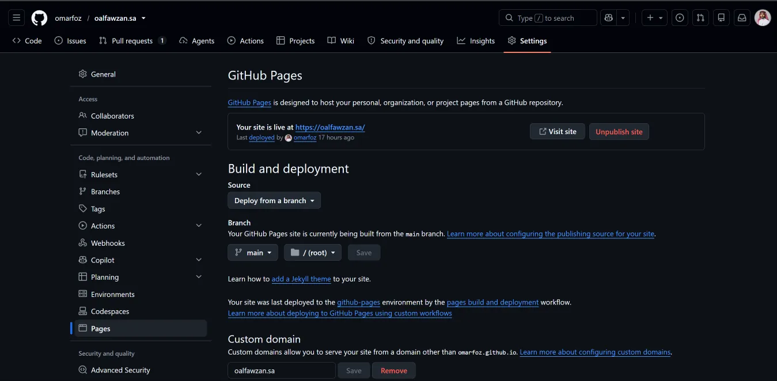Open the github-pages environment link
The height and width of the screenshot is (381, 777).
click(358, 302)
